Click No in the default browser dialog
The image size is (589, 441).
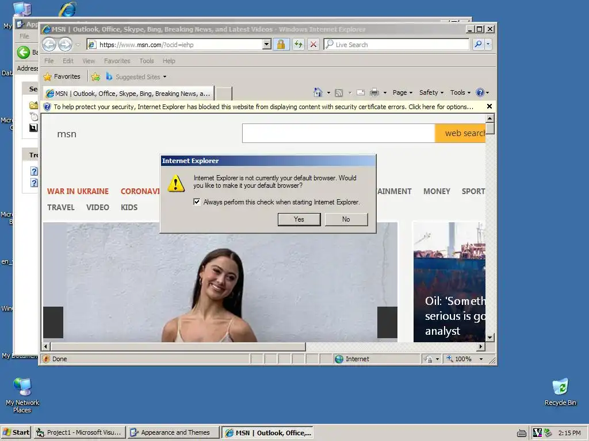pyautogui.click(x=346, y=219)
